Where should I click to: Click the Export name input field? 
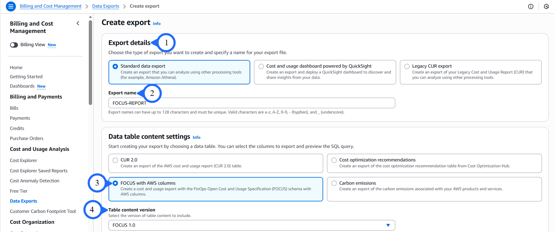pyautogui.click(x=251, y=103)
